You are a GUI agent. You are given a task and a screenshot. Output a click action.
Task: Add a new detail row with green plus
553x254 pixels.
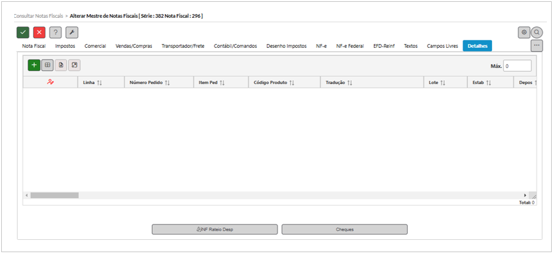[x=34, y=65]
